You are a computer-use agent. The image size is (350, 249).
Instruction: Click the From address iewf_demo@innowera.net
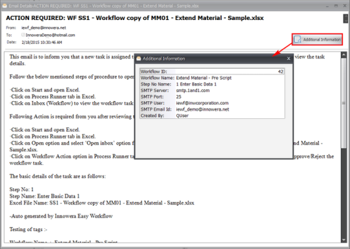point(43,28)
